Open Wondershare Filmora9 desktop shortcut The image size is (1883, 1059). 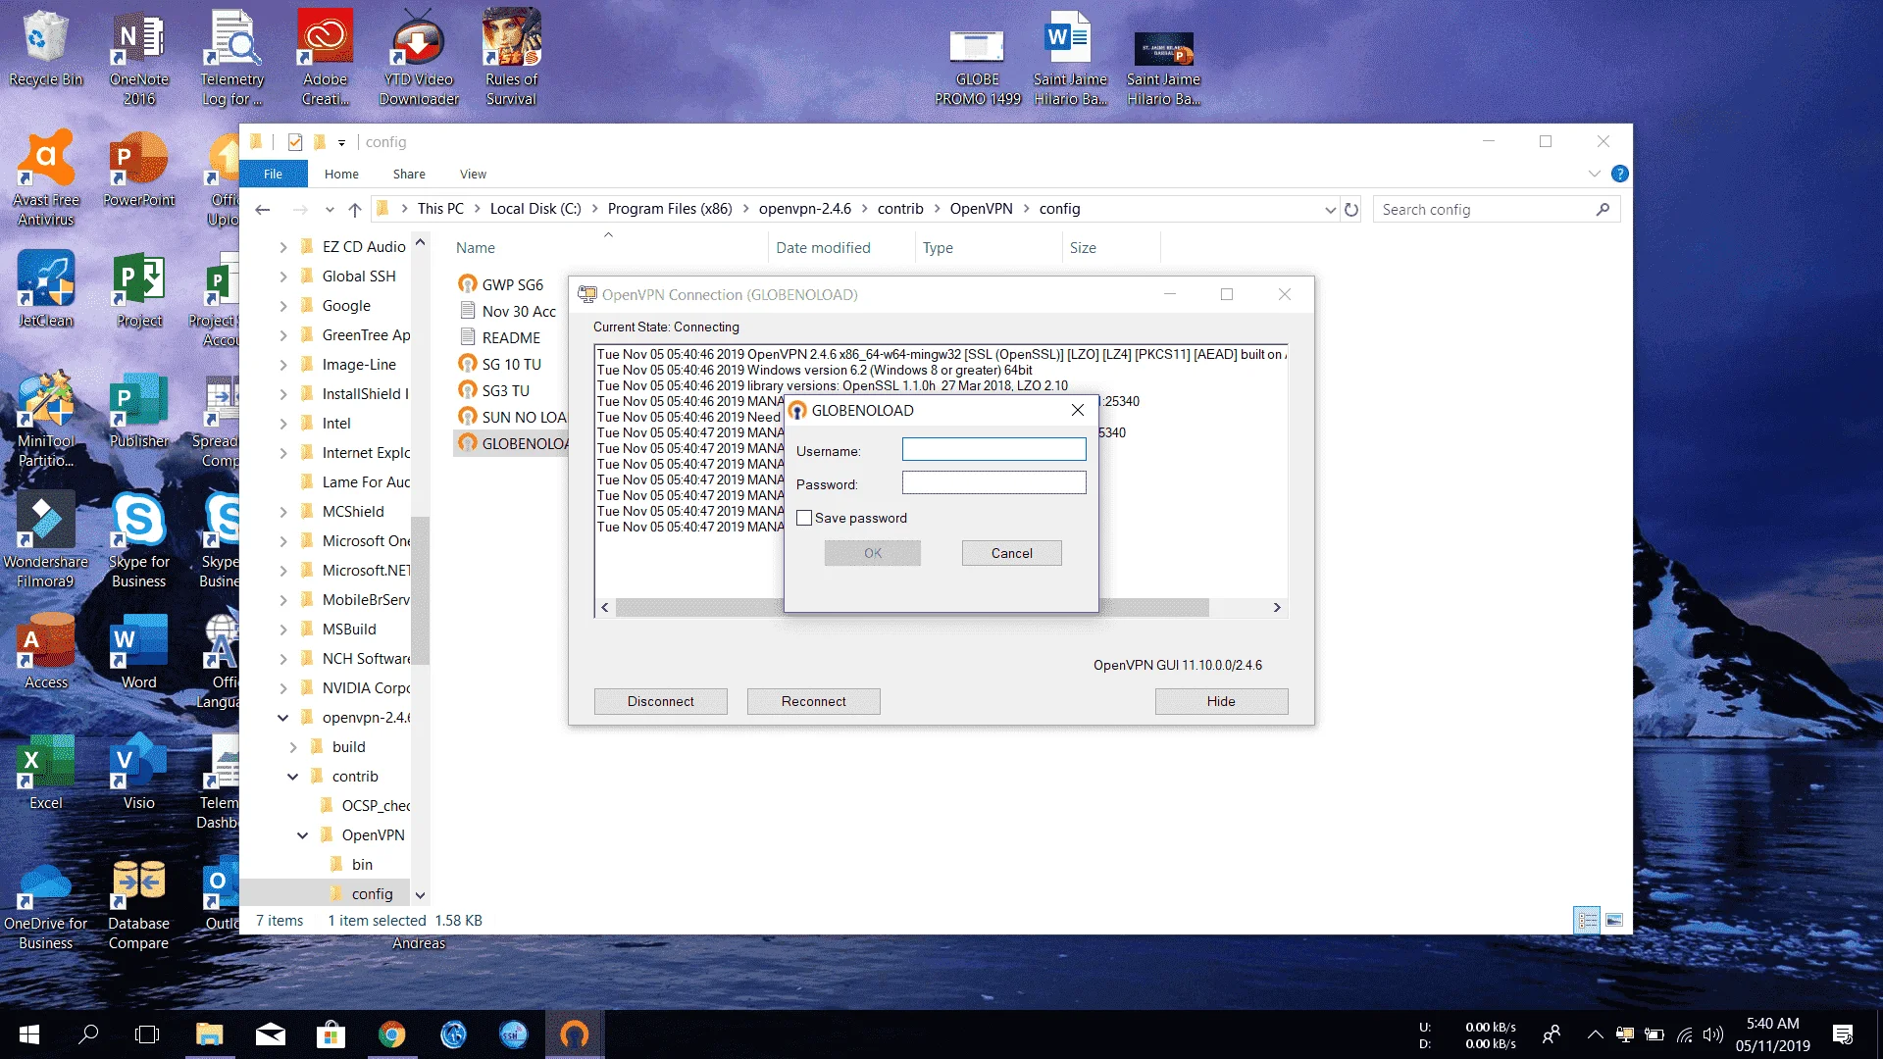[45, 540]
